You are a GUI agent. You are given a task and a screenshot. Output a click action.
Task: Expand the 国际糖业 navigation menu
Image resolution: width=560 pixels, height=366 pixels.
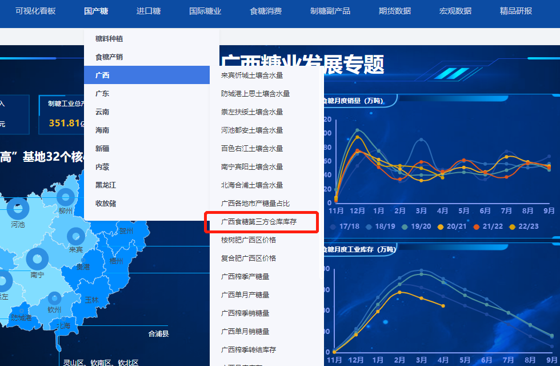(x=205, y=11)
